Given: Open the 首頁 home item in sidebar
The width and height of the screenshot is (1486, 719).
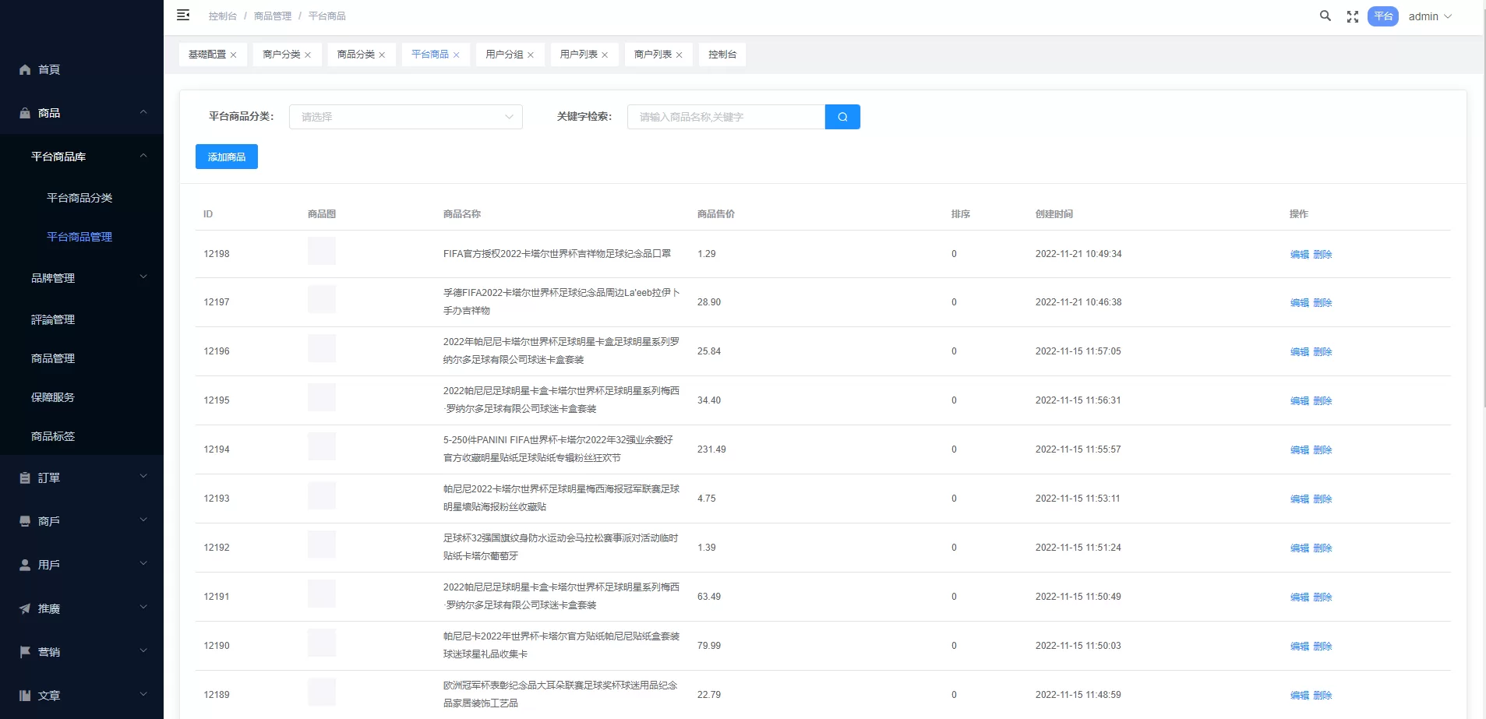Looking at the screenshot, I should coord(49,69).
